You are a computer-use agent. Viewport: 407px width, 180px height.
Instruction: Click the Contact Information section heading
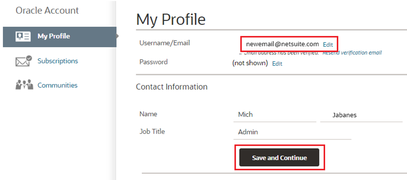[172, 86]
